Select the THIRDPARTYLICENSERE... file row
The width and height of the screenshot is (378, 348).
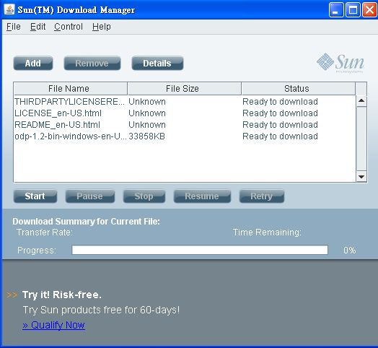click(185, 102)
